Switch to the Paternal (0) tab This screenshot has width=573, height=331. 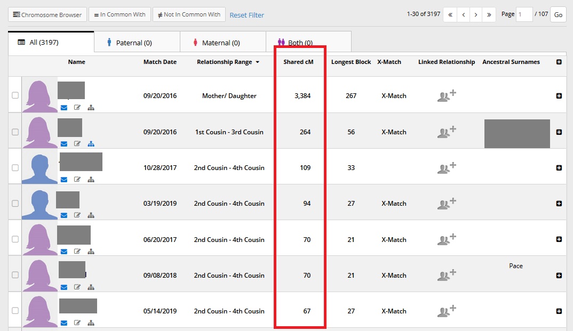pos(137,43)
